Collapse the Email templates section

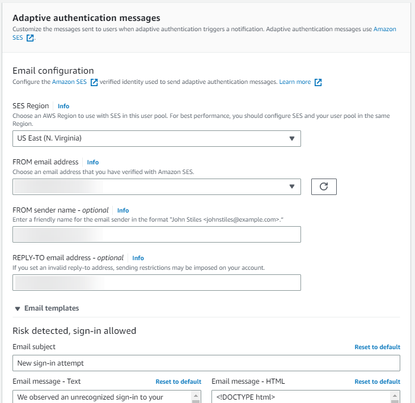tap(18, 308)
